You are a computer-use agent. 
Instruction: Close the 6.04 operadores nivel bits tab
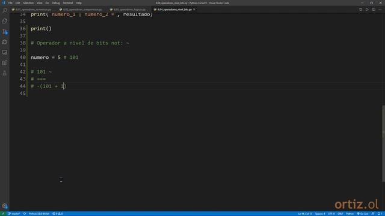click(x=194, y=10)
